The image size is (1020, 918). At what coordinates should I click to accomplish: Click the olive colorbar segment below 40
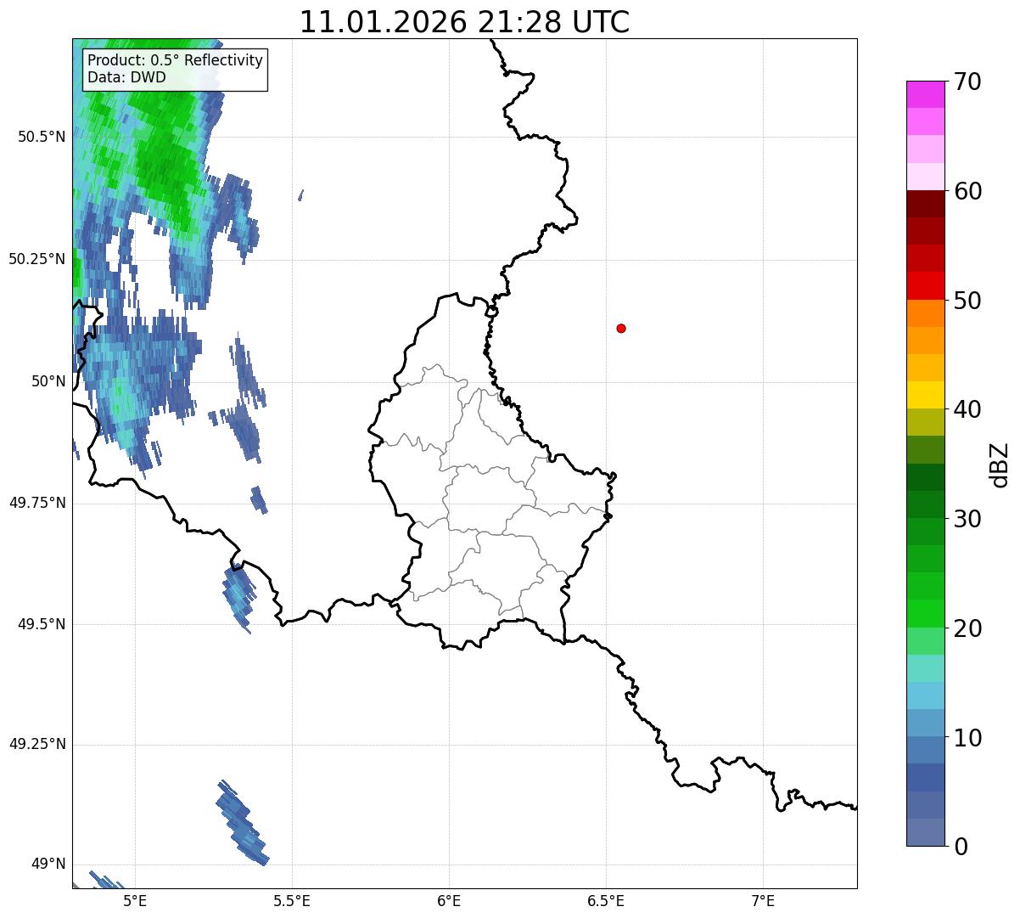pyautogui.click(x=925, y=422)
